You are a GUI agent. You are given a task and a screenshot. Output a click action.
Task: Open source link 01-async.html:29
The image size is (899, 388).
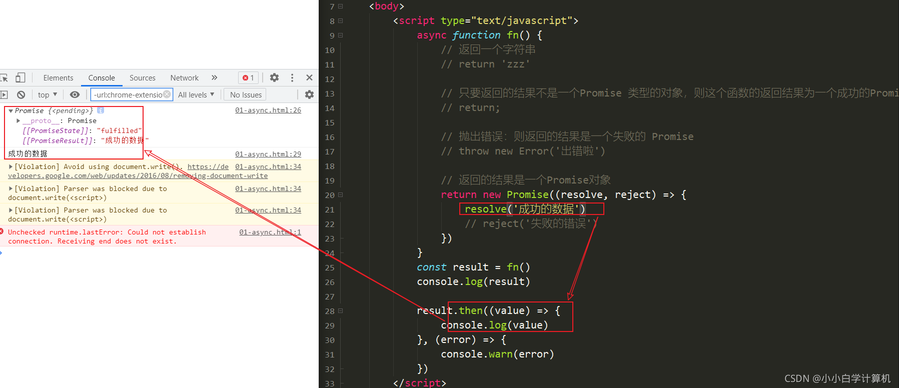click(268, 154)
